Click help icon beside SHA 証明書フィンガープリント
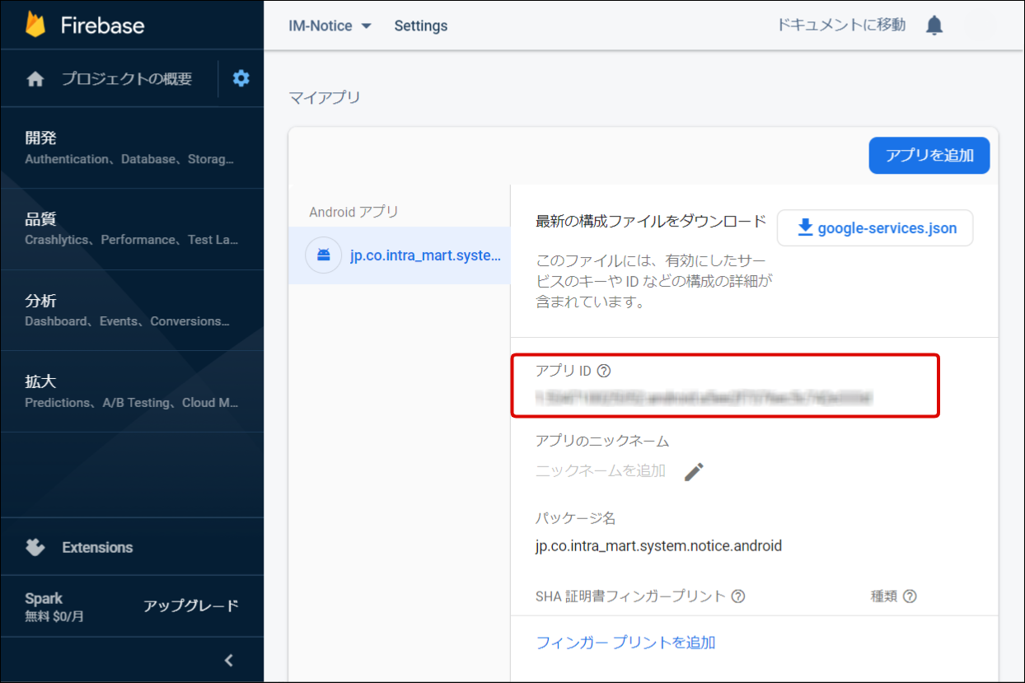The width and height of the screenshot is (1025, 683). pyautogui.click(x=738, y=596)
